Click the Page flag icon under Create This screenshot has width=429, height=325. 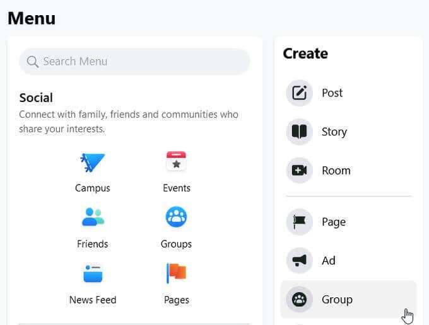pyautogui.click(x=300, y=222)
